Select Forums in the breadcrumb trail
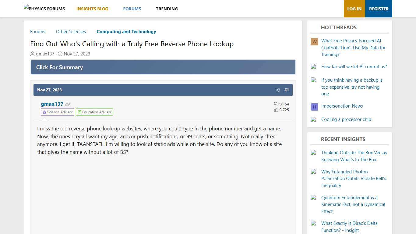Screen dimensions: 416x234 coord(37,31)
